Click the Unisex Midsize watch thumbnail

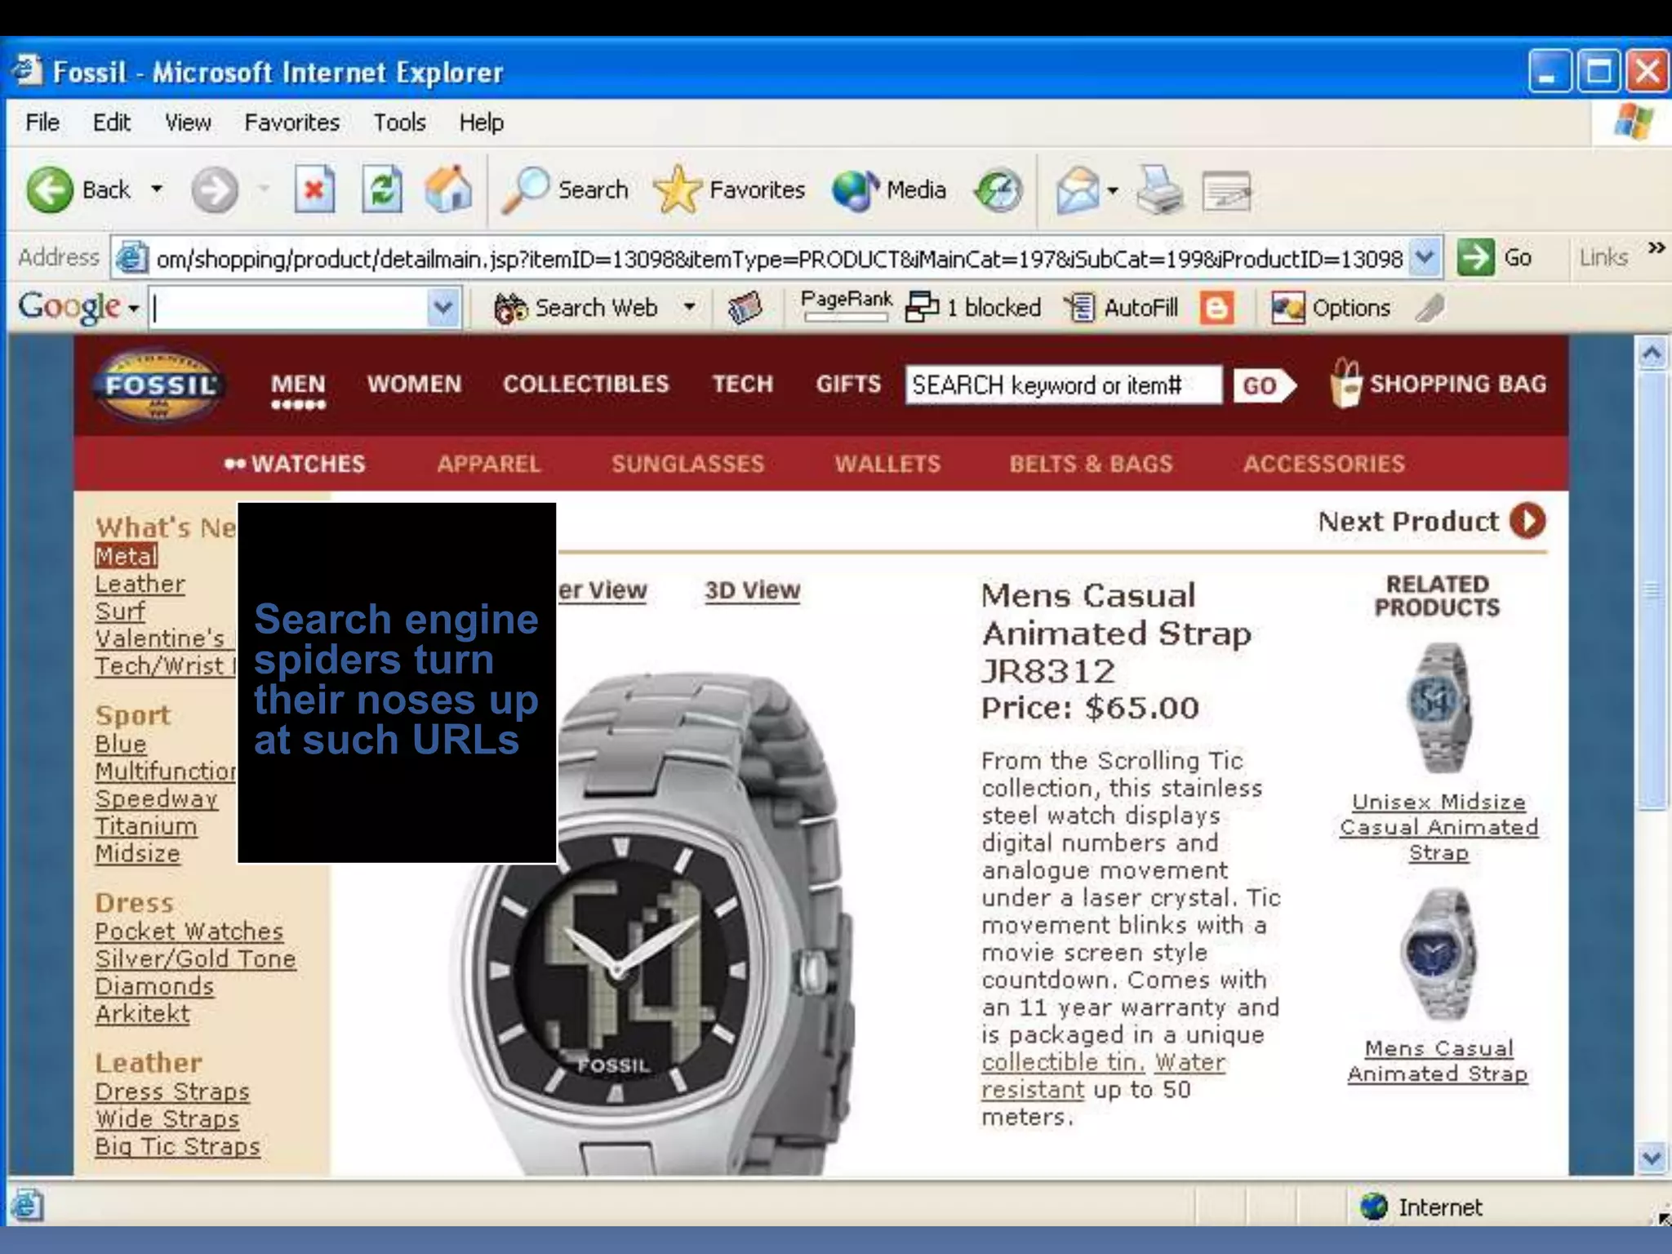coord(1439,708)
